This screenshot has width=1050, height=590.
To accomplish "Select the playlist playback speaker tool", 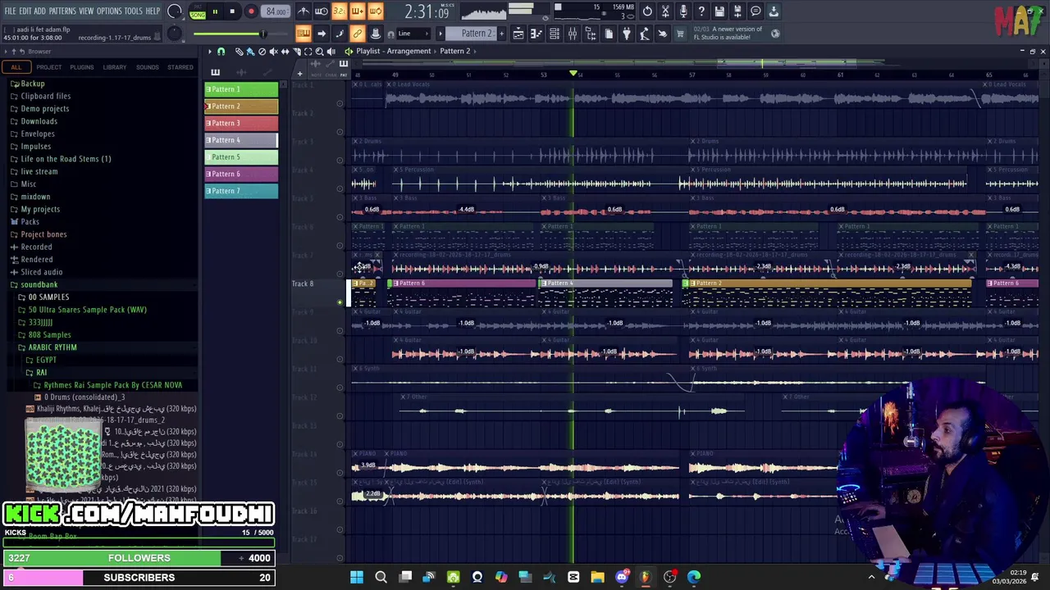I will pyautogui.click(x=331, y=51).
